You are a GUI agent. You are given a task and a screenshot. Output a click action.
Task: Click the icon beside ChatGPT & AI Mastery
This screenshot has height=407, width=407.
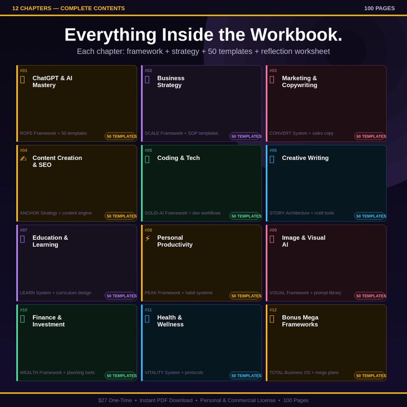pyautogui.click(x=23, y=79)
